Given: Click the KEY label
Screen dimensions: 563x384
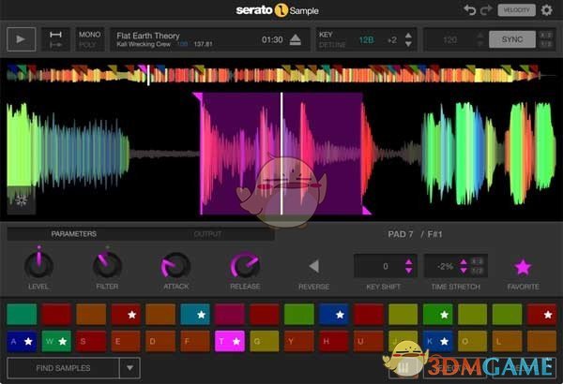Looking at the screenshot, I should tap(326, 35).
